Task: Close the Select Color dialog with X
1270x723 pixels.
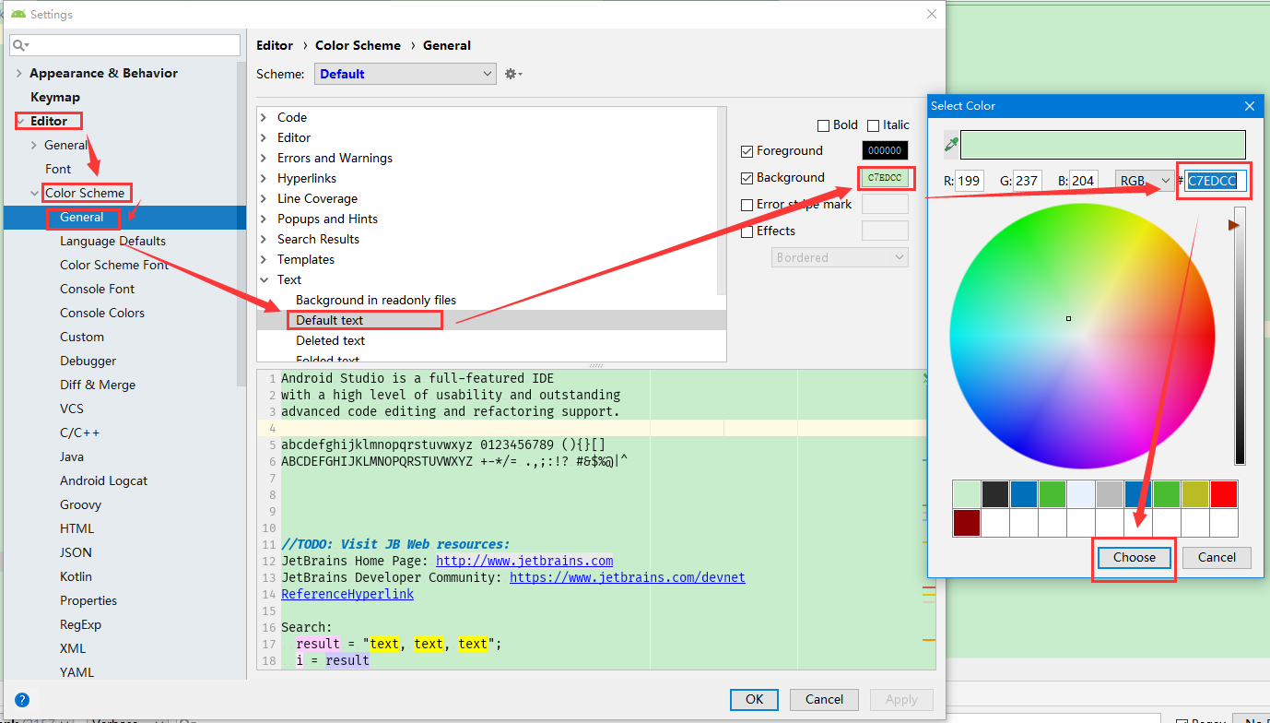Action: [x=1250, y=106]
